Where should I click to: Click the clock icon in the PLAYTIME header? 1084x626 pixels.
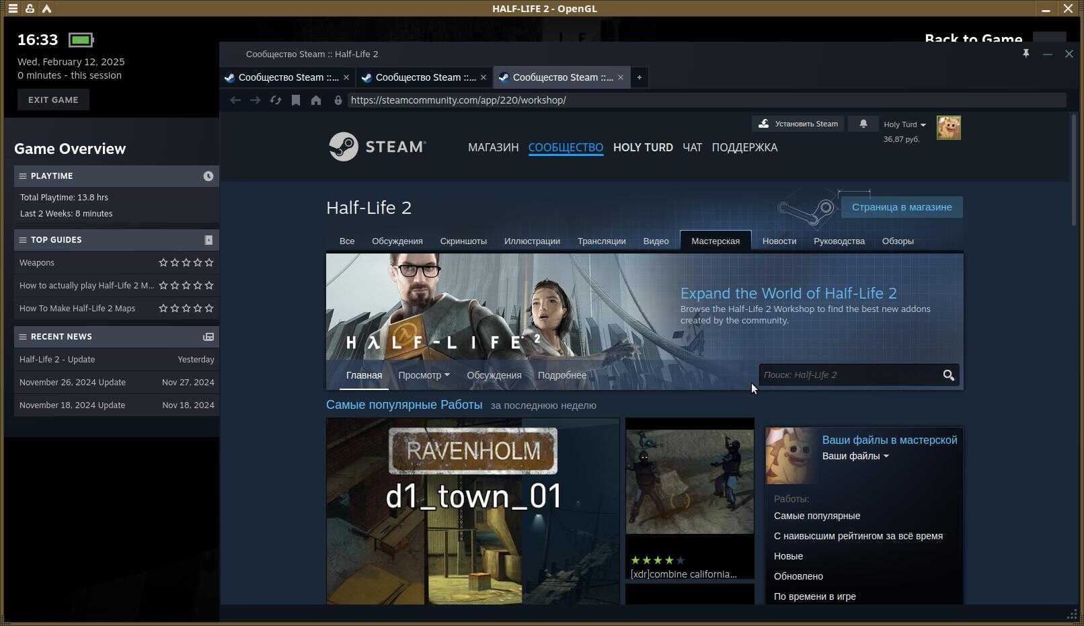click(208, 176)
